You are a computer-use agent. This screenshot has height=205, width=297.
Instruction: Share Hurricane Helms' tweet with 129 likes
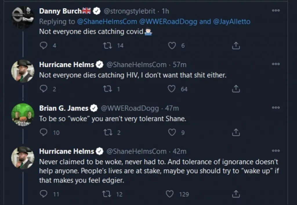tap(236, 194)
